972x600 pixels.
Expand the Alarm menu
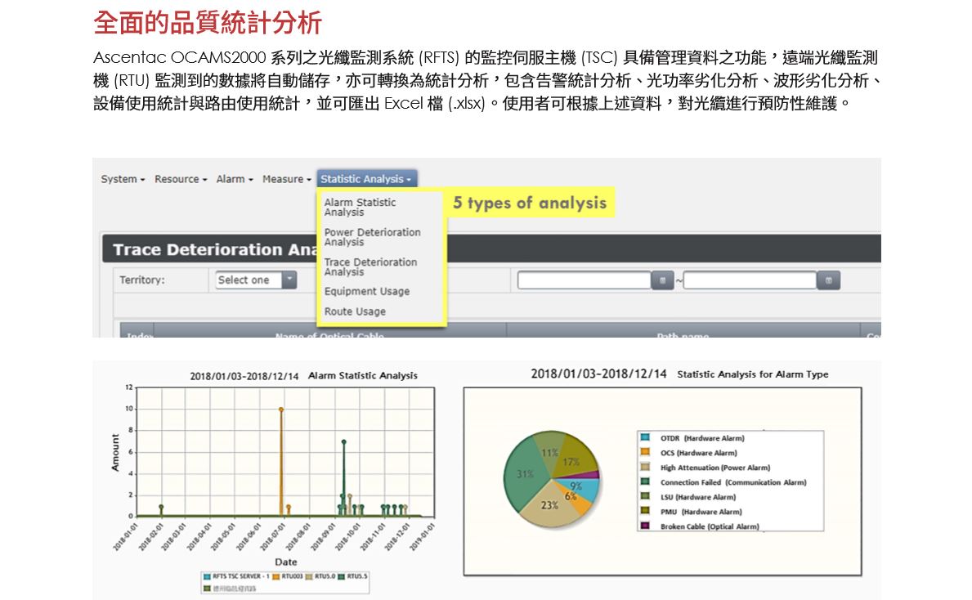coord(235,179)
